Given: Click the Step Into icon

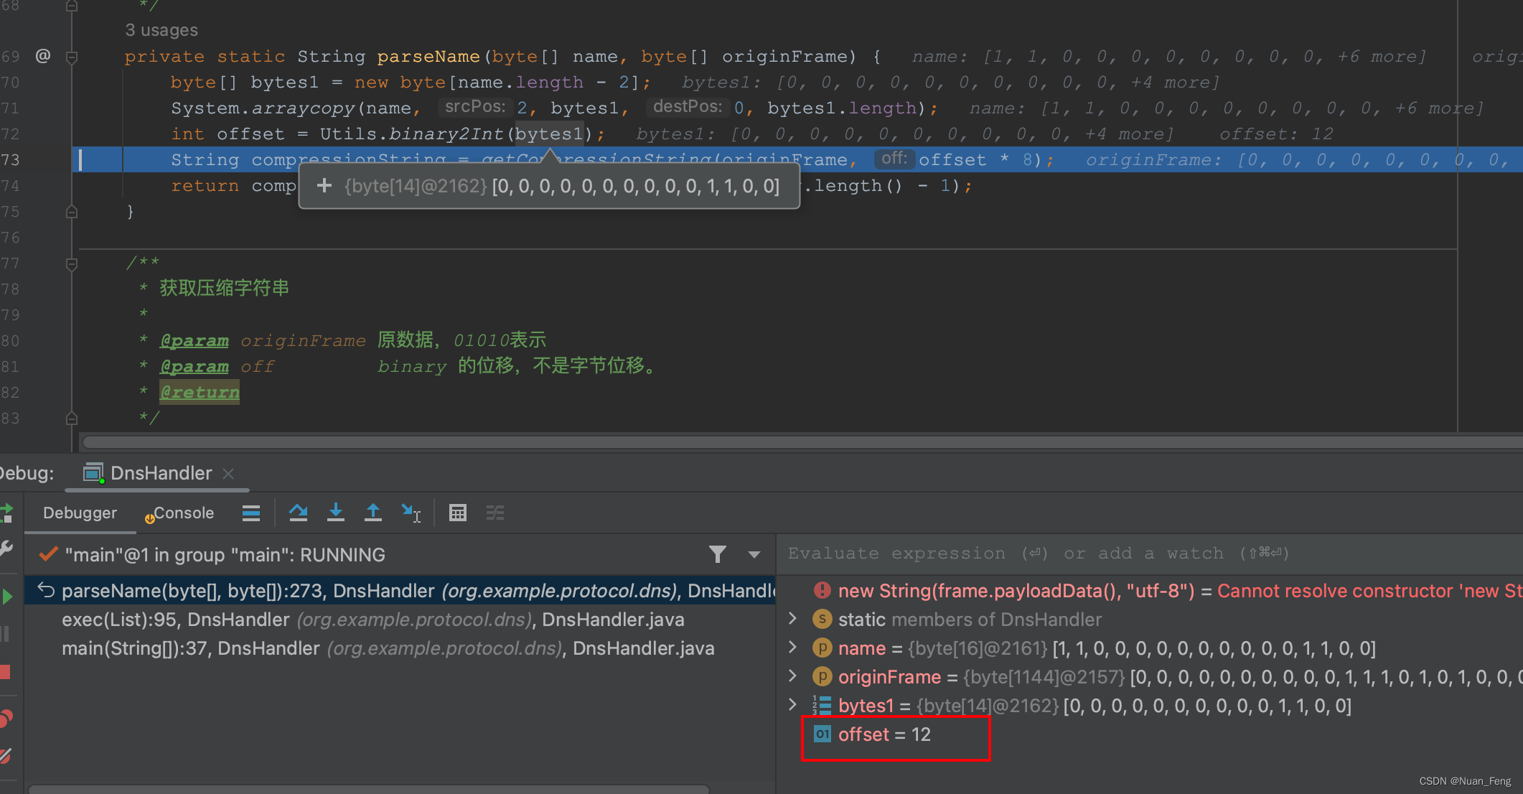Looking at the screenshot, I should pyautogui.click(x=335, y=513).
